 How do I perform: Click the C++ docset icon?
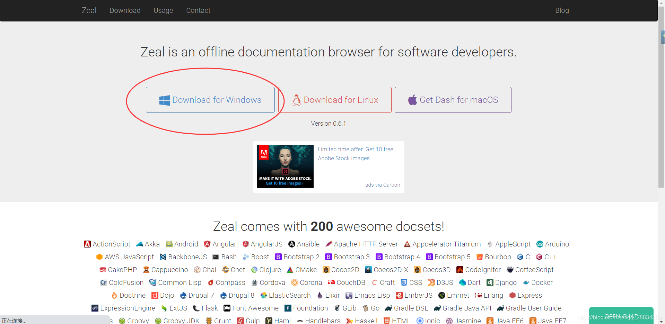click(x=539, y=257)
